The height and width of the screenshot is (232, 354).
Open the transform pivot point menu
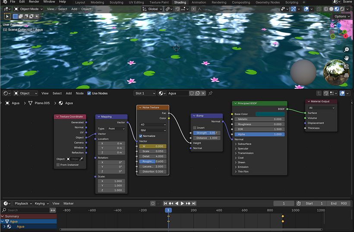[169, 9]
